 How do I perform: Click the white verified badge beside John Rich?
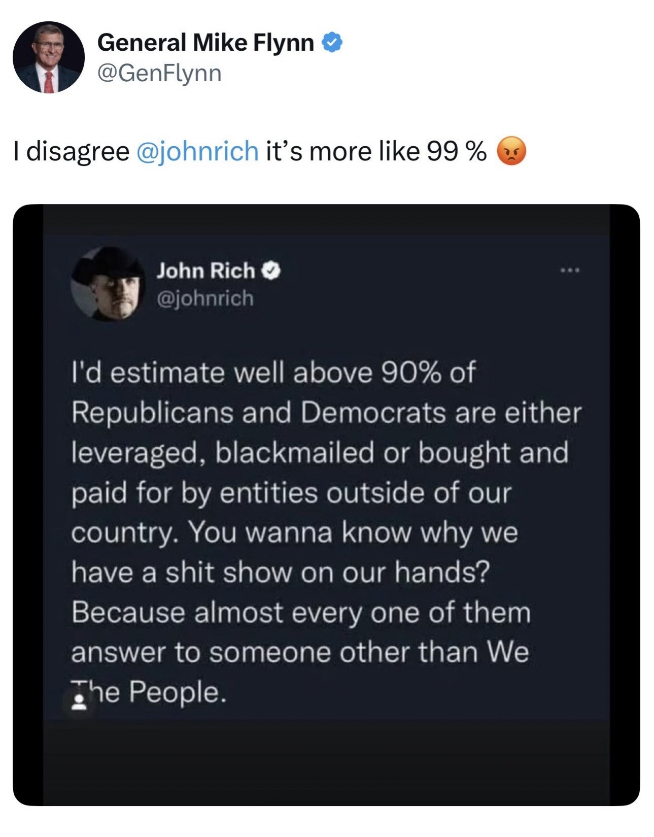click(x=271, y=271)
